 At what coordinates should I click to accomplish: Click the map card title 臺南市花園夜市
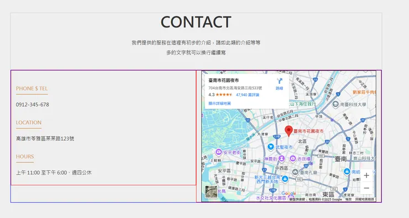coord(223,81)
